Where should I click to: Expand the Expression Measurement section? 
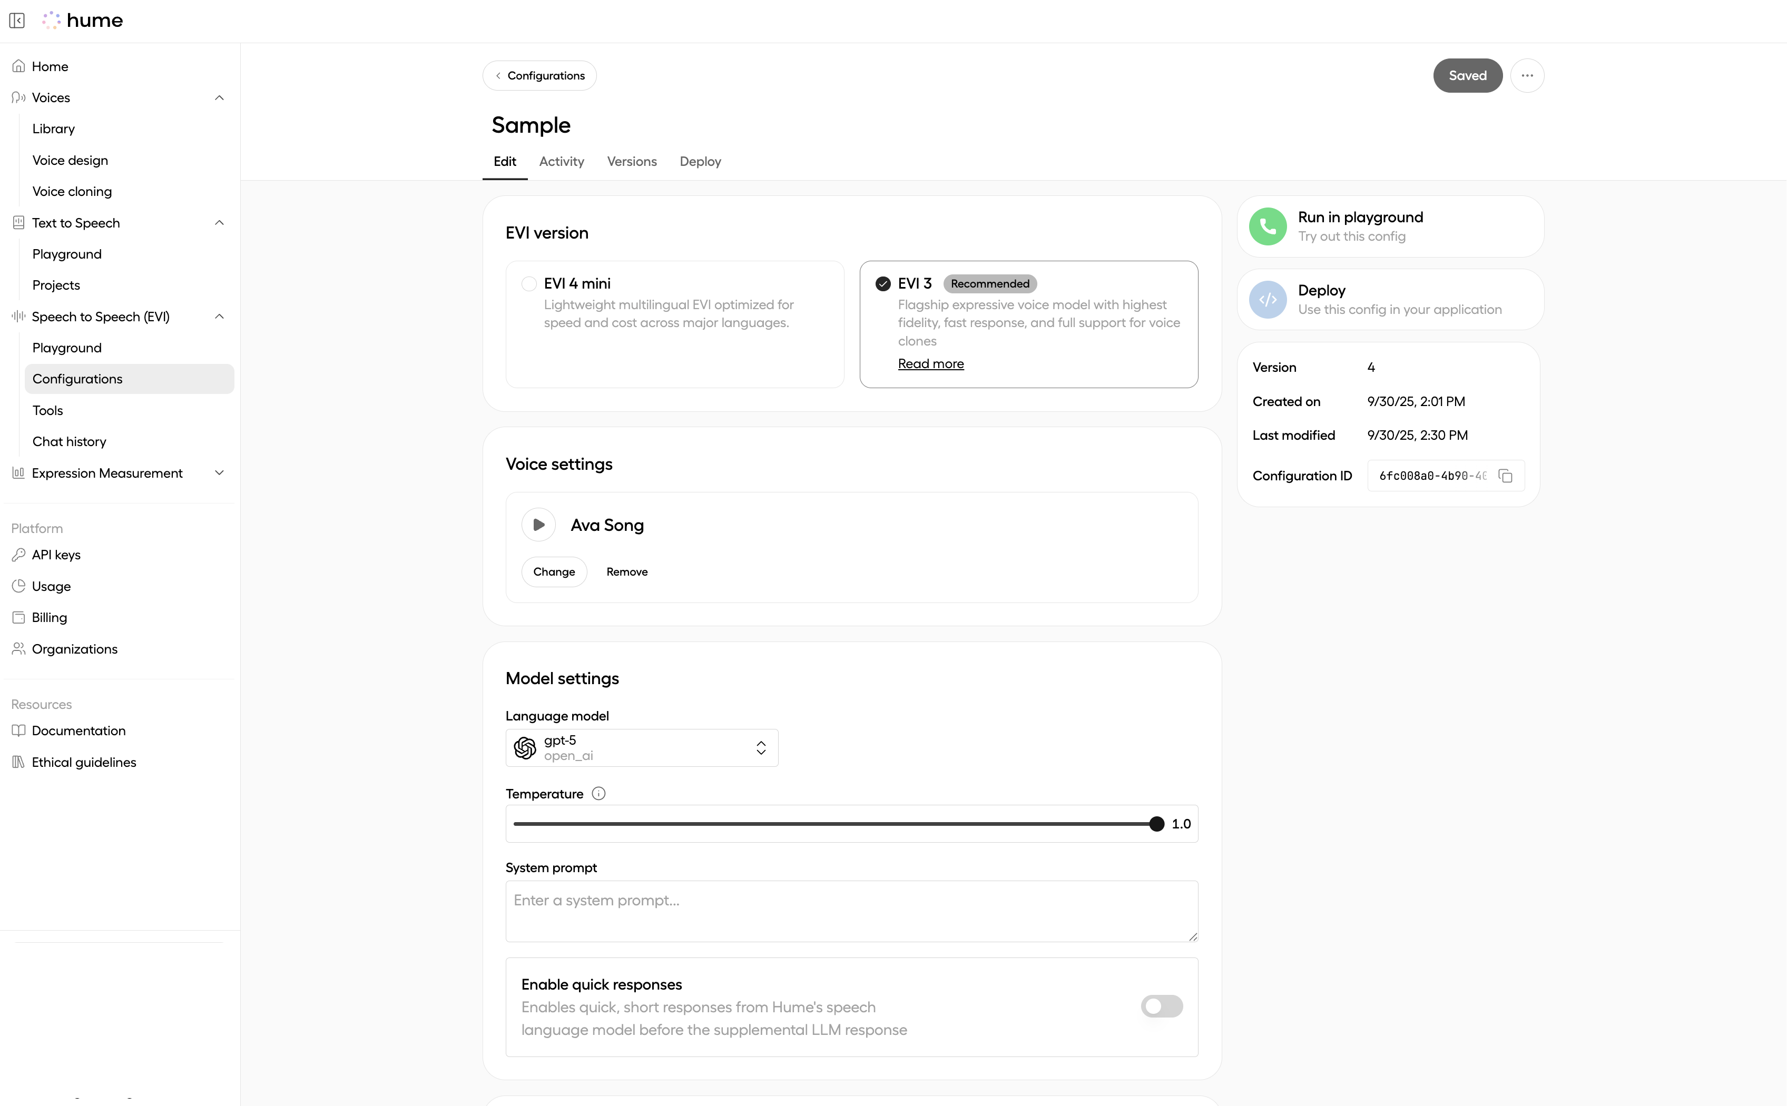pyautogui.click(x=219, y=472)
